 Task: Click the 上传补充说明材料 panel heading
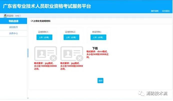(x=42, y=21)
